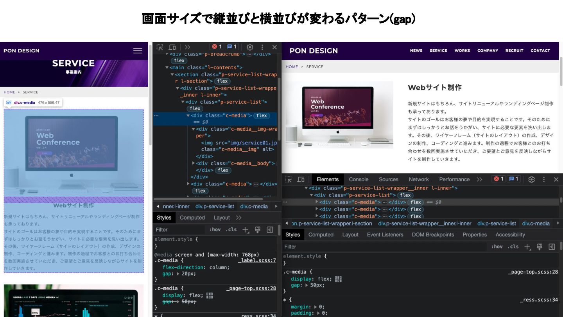Toggle the flex badge on the selected c-media row, right DevTools
Screen dimensions: 563x317
416,202
